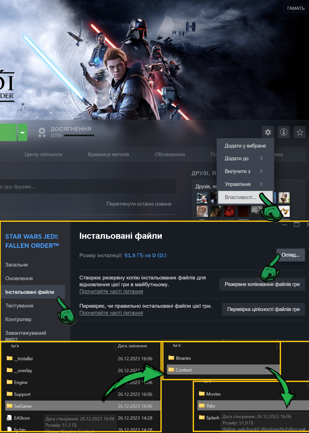This screenshot has height=433, width=309.
Task: Click date "26.12.2023 16:06" in the Support row
Action: (135, 394)
